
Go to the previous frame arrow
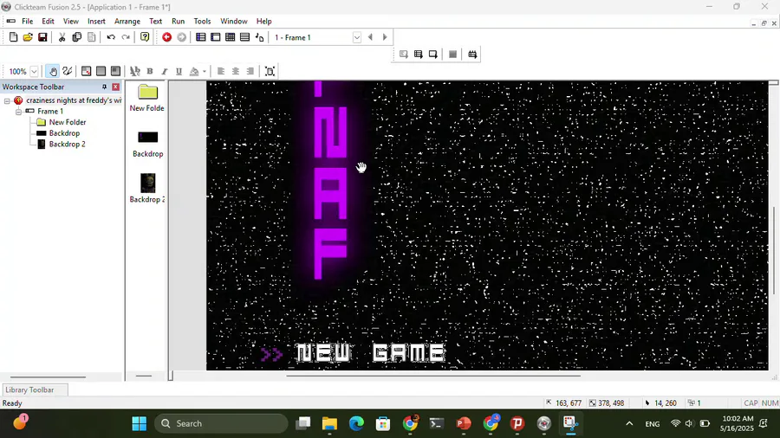(x=370, y=37)
